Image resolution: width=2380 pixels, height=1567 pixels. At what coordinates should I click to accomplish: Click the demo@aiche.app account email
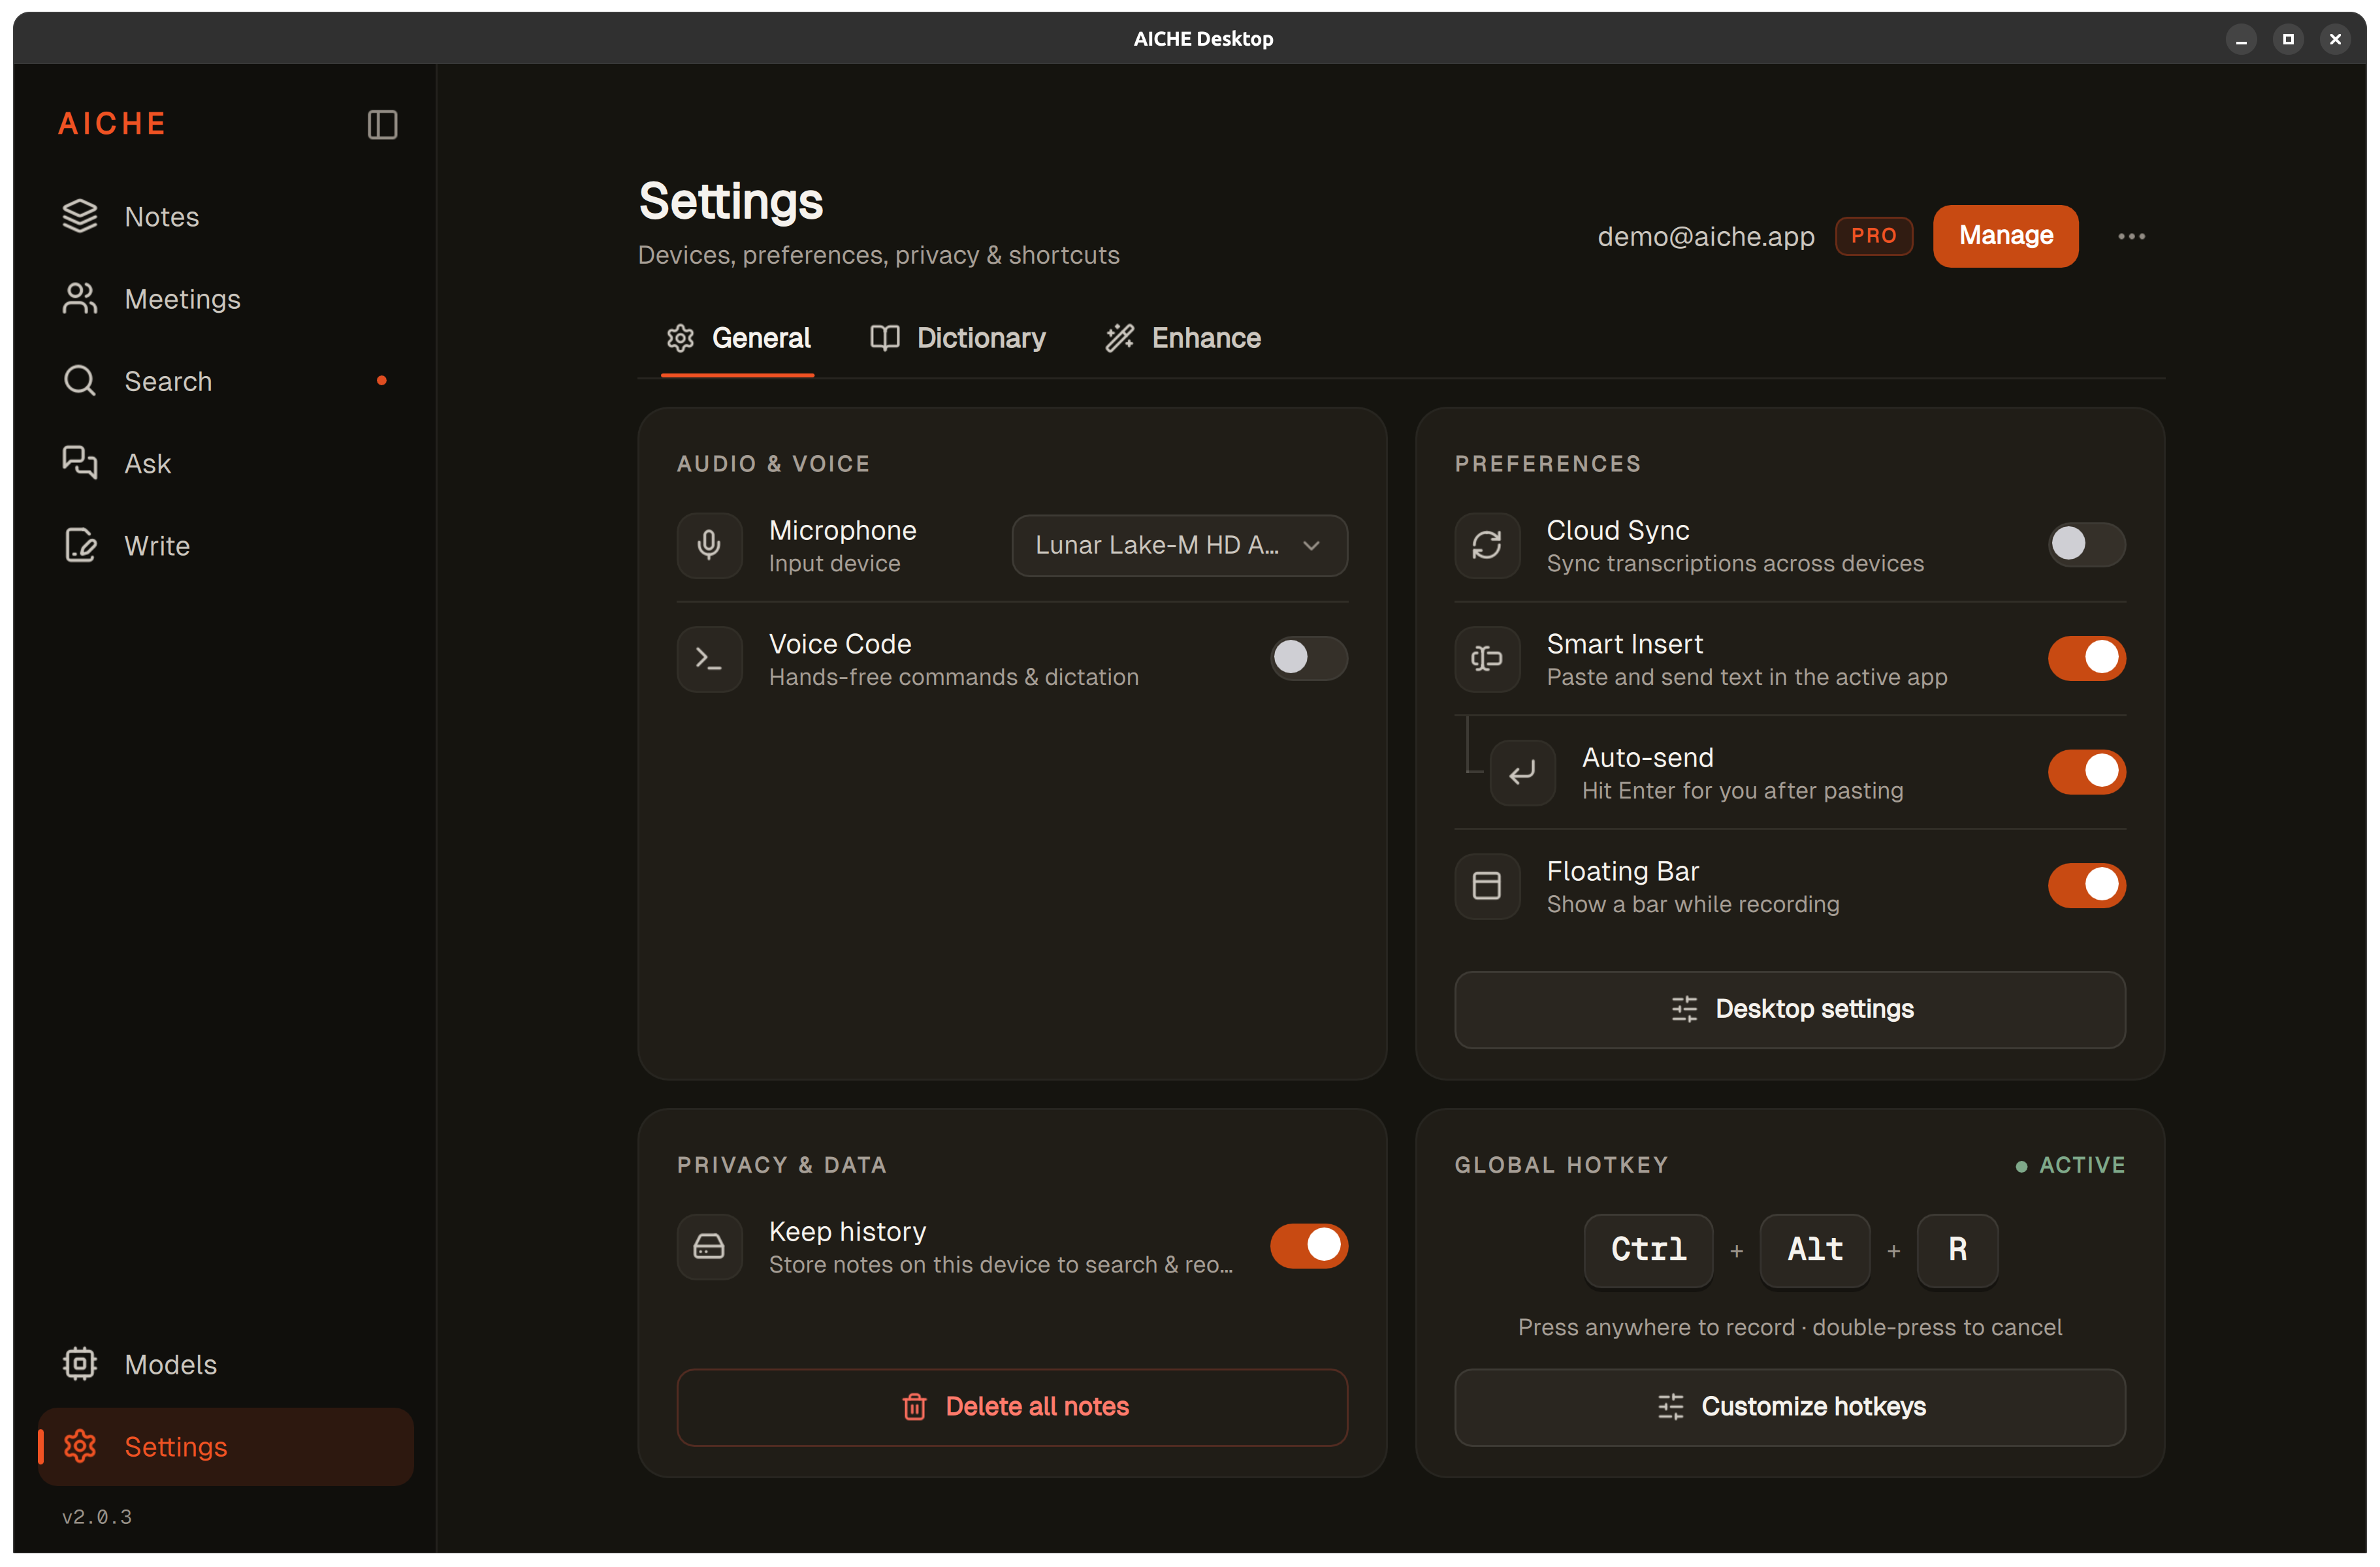pos(1705,237)
